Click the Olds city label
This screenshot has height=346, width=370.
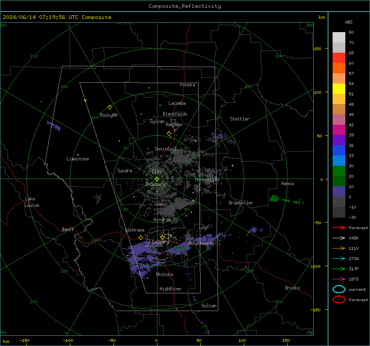[x=157, y=172]
